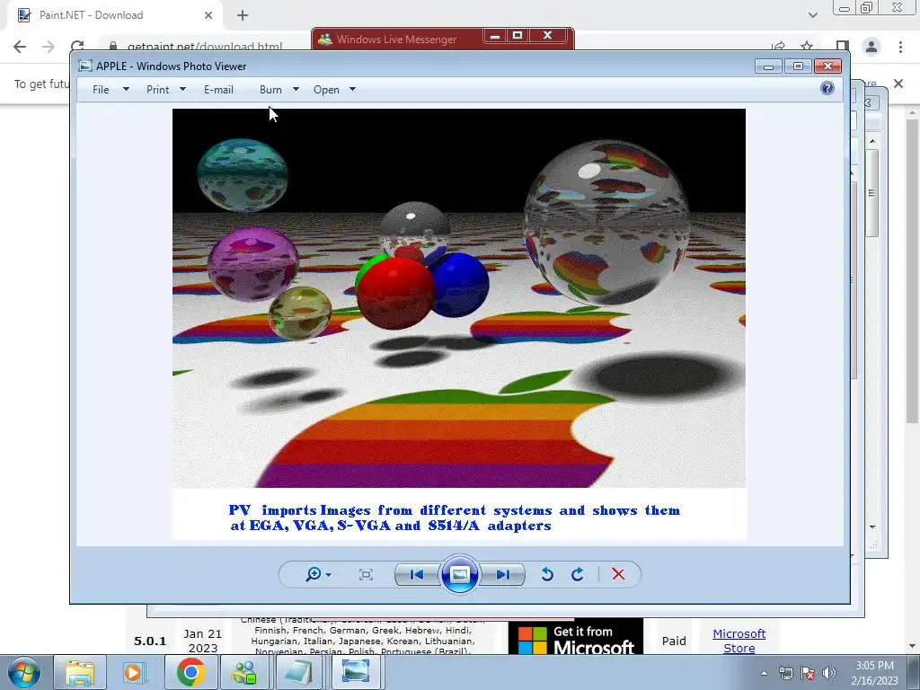
Task: Open the Open menu in Photo Viewer
Action: tap(326, 90)
